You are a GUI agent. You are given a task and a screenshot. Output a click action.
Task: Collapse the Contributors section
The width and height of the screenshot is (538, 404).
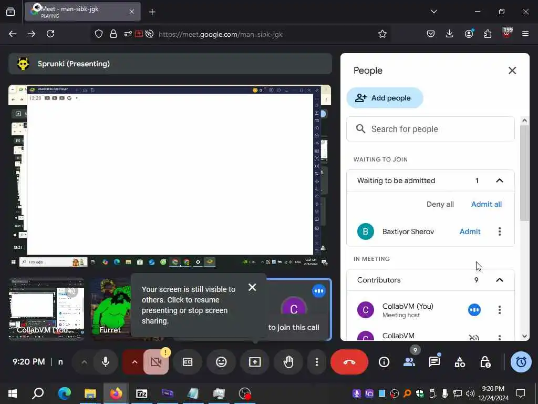pyautogui.click(x=500, y=280)
